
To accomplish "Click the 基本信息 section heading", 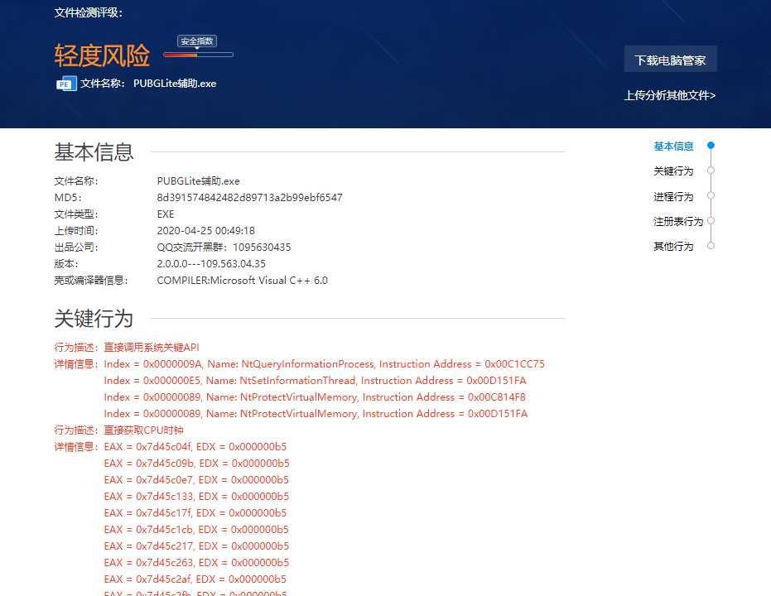I will click(94, 151).
